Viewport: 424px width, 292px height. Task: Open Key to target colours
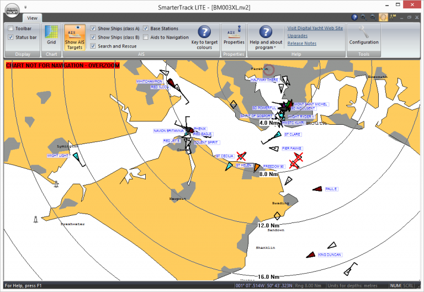[x=204, y=37]
